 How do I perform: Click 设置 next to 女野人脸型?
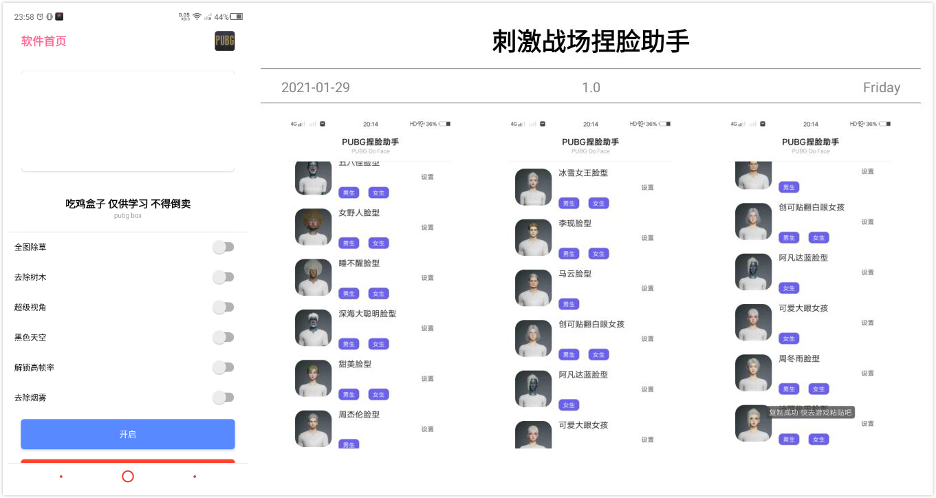[427, 228]
